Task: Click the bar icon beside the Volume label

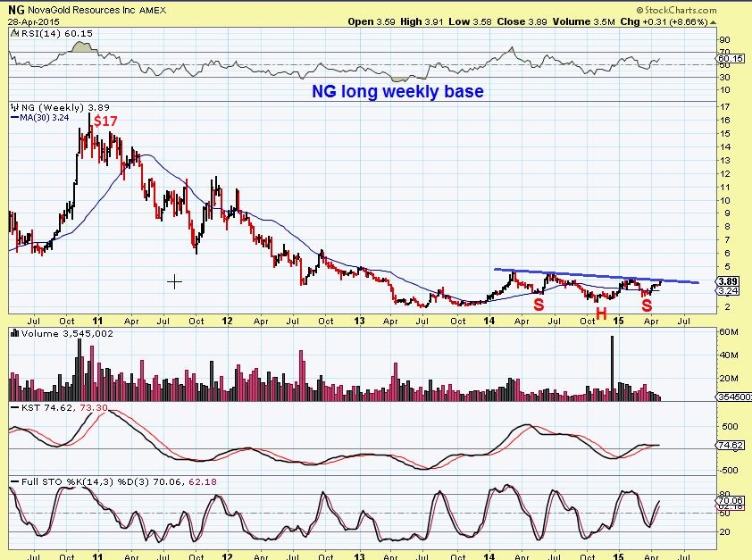Action: [15, 333]
